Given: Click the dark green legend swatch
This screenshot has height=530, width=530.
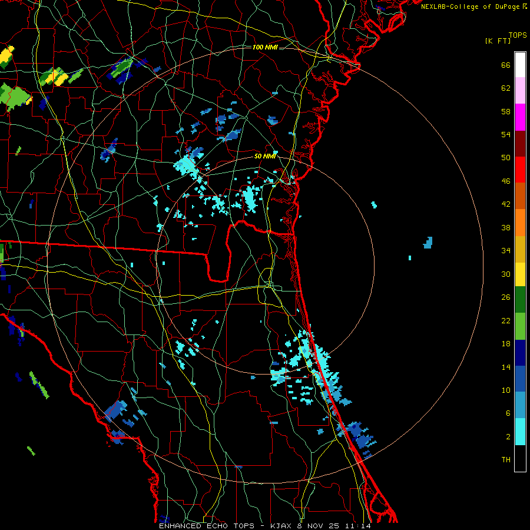Looking at the screenshot, I should (x=520, y=300).
